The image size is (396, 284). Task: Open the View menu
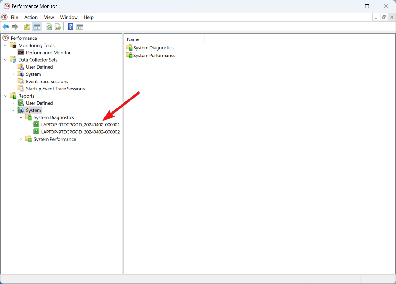pos(49,17)
